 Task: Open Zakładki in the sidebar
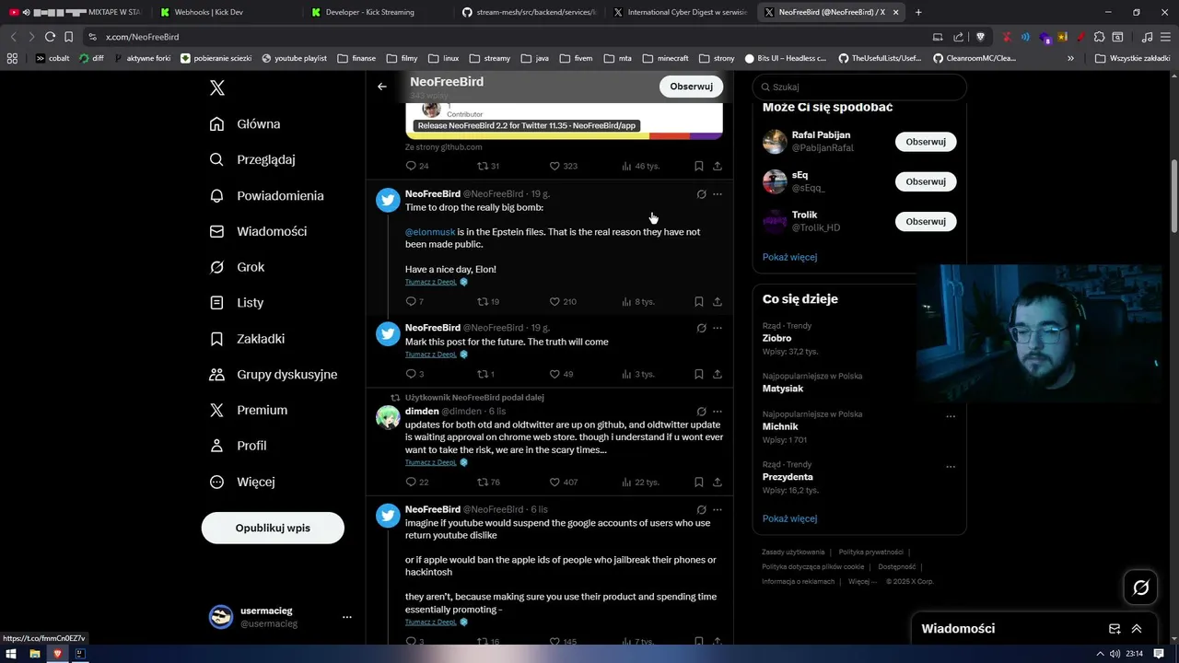[247, 339]
